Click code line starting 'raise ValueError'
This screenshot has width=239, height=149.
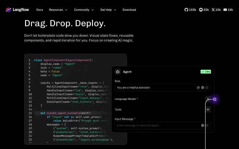coord(80,121)
